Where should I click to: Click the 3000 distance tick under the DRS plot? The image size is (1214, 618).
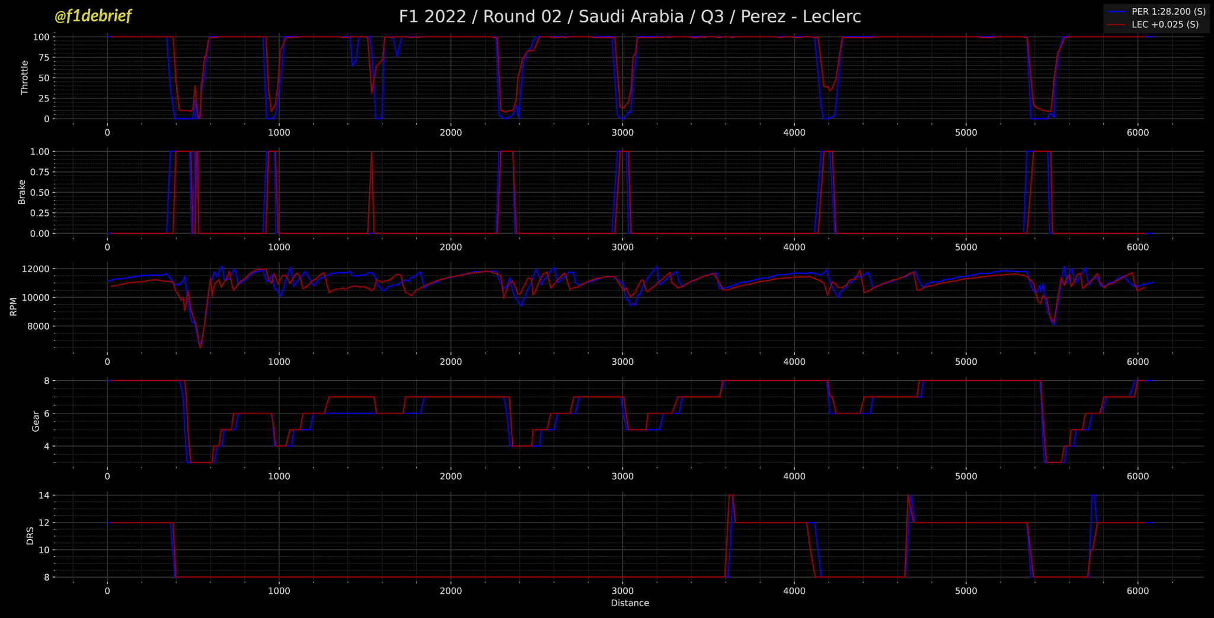click(x=622, y=591)
